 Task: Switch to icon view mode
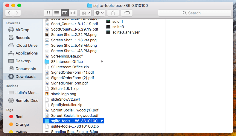[48, 13]
